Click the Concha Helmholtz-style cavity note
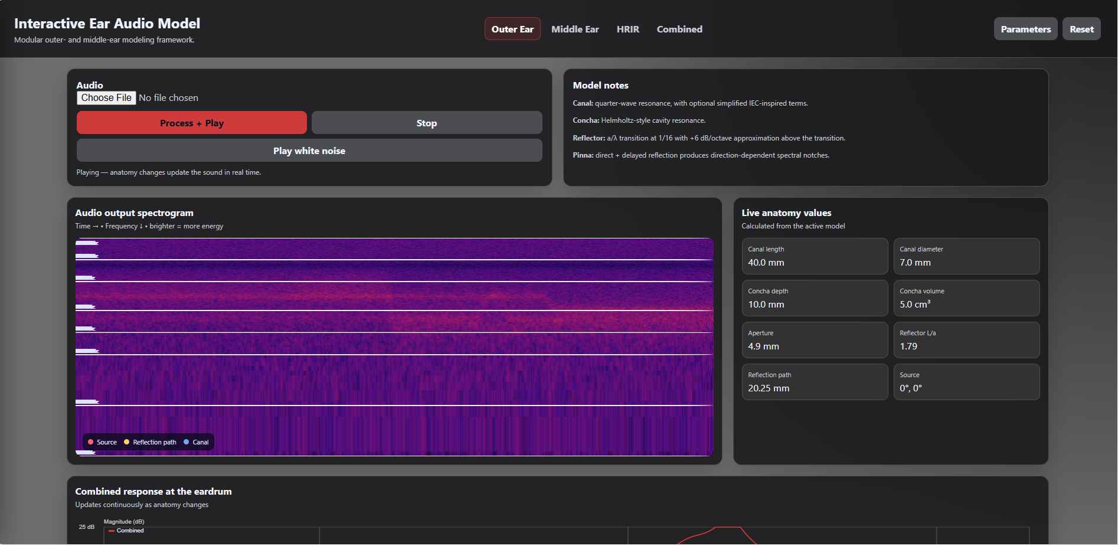 pos(639,120)
